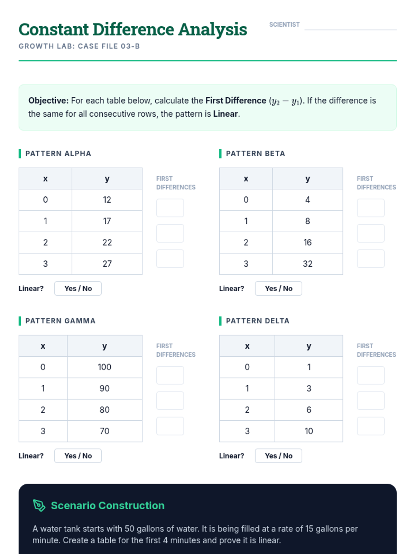The width and height of the screenshot is (415, 554).
Task: Click the pen icon beside Scenario Construction
Action: tap(39, 506)
